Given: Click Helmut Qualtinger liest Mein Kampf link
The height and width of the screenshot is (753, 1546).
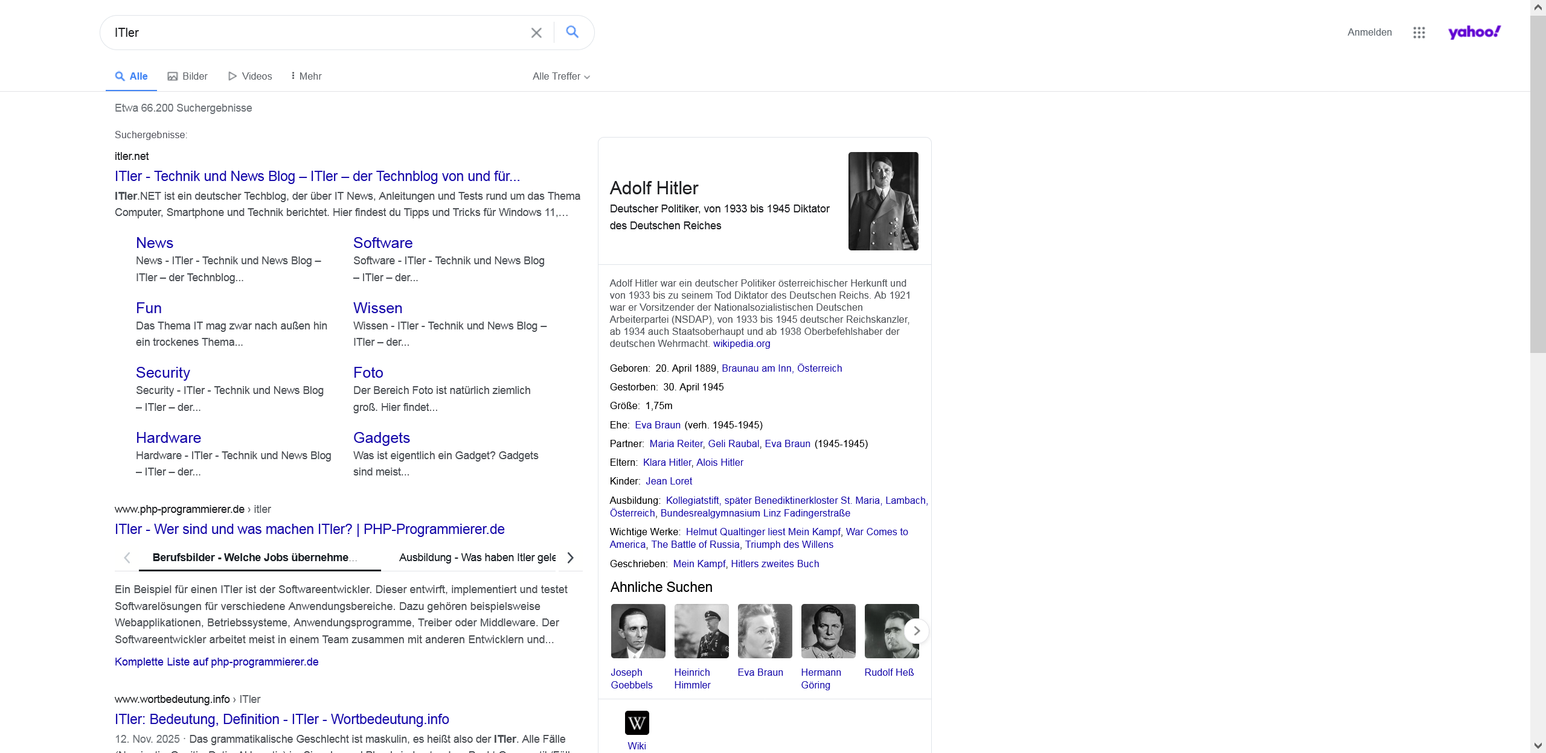Looking at the screenshot, I should point(763,532).
